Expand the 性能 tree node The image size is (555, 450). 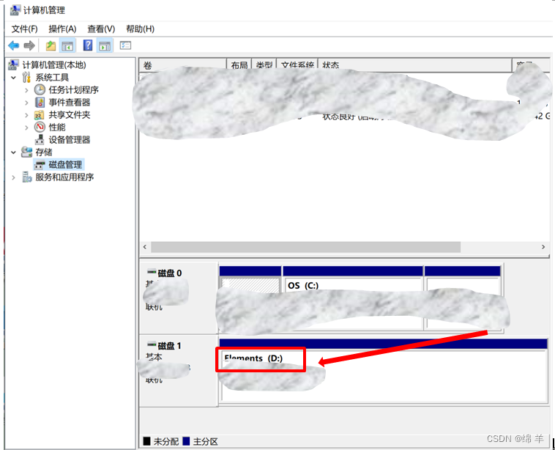(x=26, y=128)
